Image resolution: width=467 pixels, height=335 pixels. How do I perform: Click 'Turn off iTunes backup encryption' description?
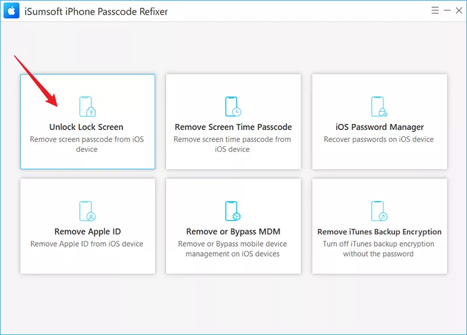[378, 249]
